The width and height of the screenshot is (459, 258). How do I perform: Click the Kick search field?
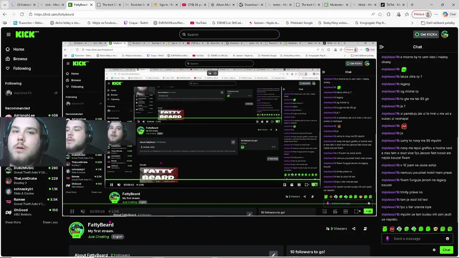229,34
